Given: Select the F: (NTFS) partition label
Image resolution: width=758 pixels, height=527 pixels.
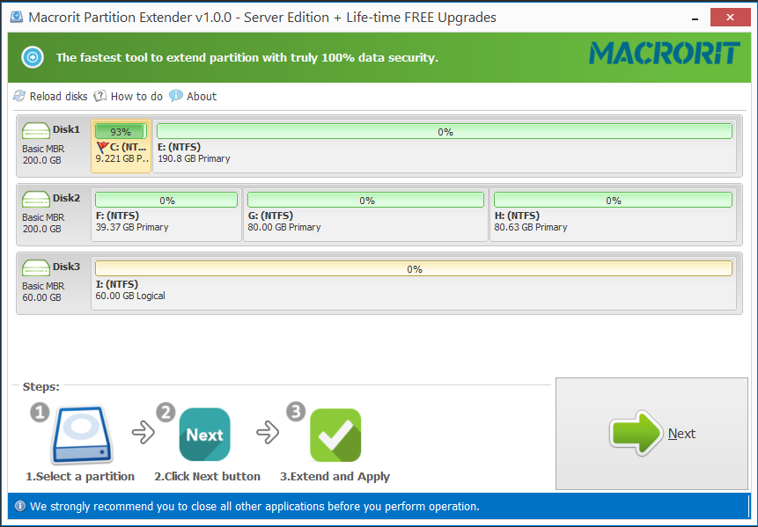Looking at the screenshot, I should 117,216.
